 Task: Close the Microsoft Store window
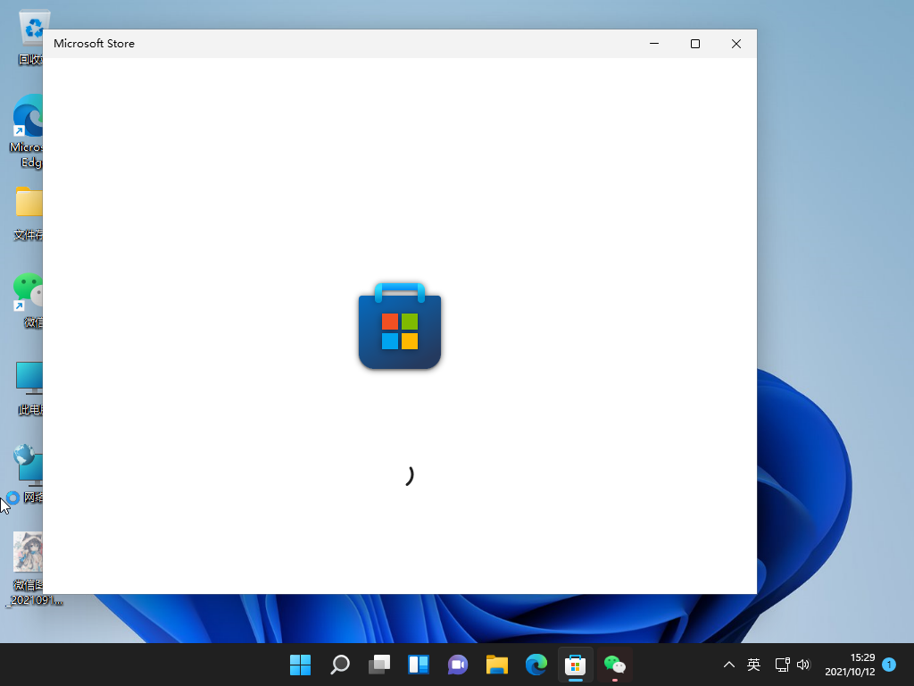point(736,44)
